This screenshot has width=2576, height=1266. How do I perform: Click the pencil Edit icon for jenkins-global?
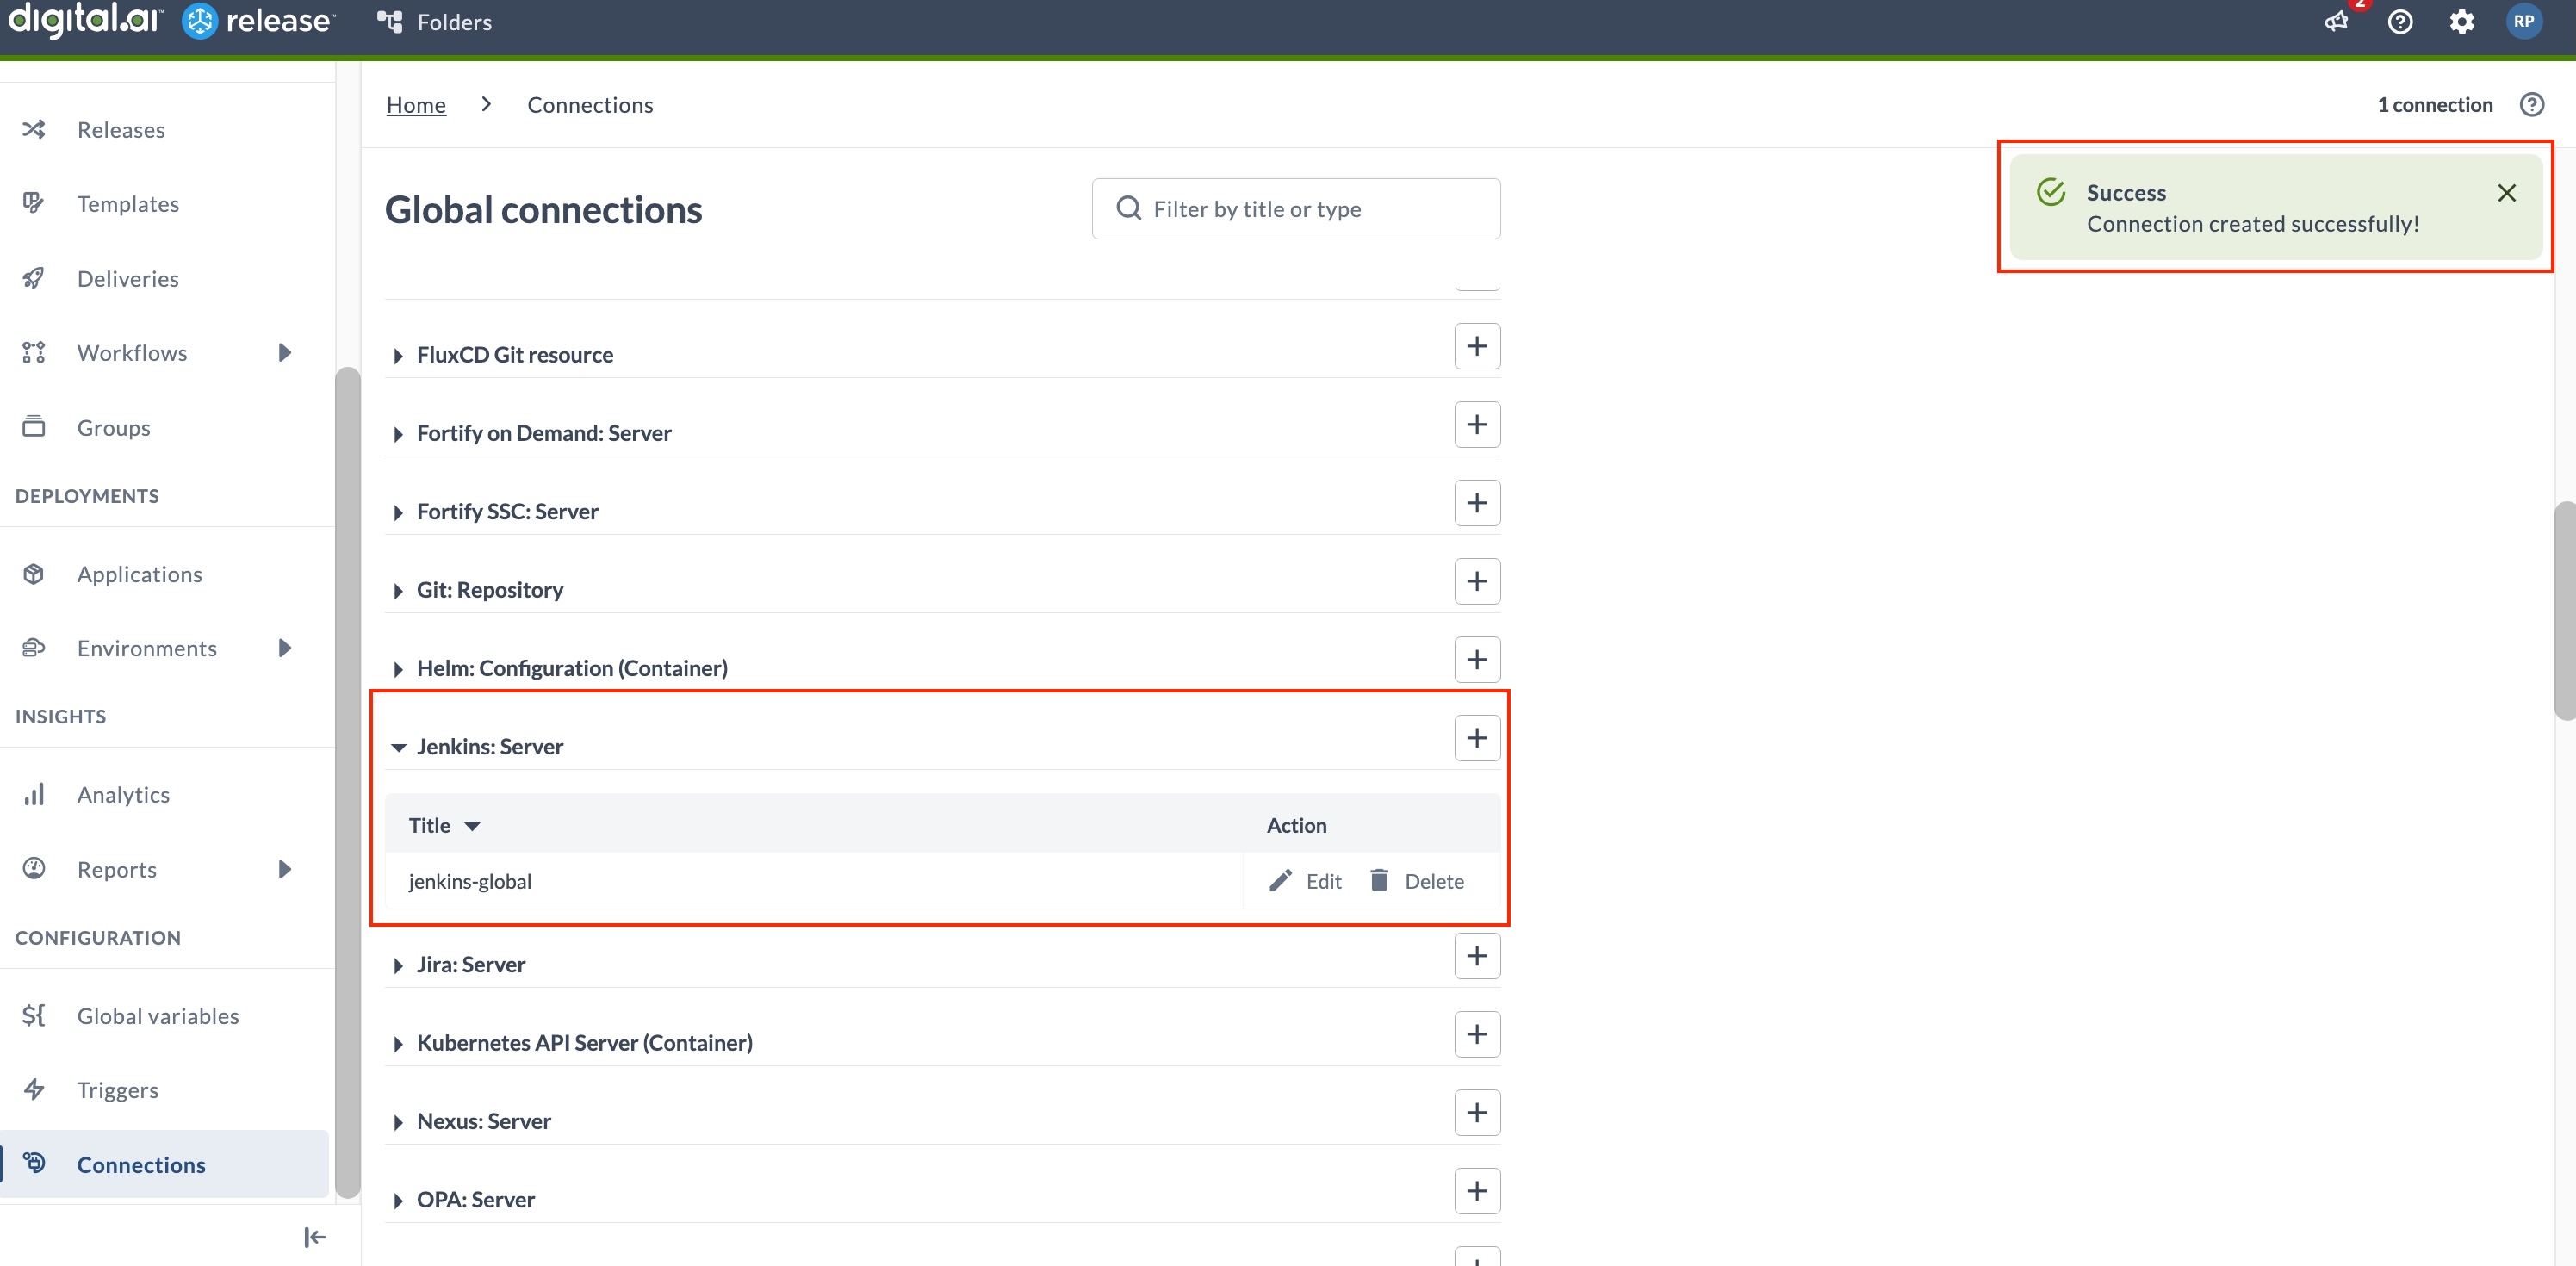tap(1280, 881)
